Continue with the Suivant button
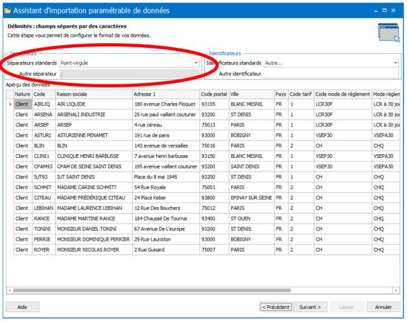Viewport: 408px width, 323px height. coord(310,307)
